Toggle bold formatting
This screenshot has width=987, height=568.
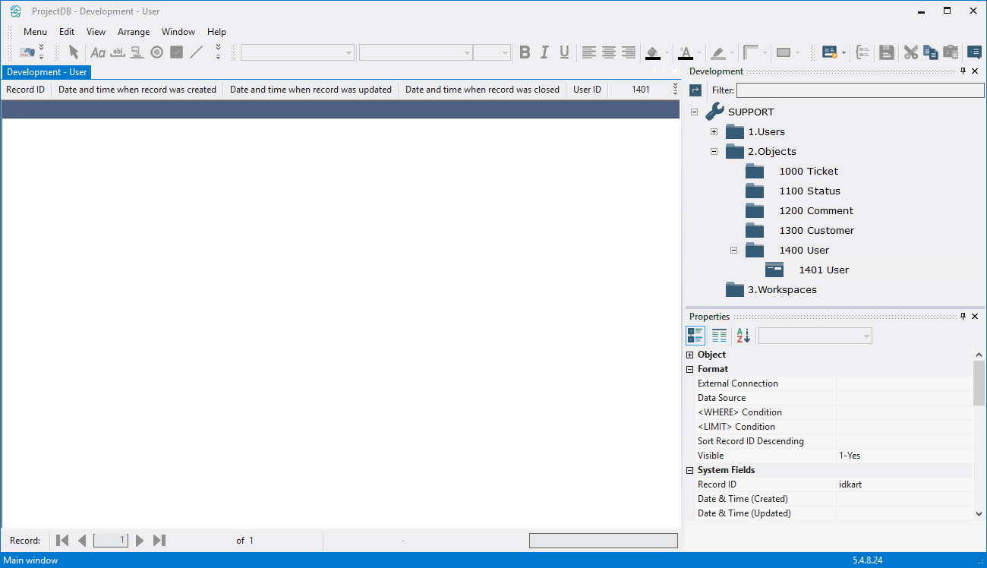(x=525, y=52)
